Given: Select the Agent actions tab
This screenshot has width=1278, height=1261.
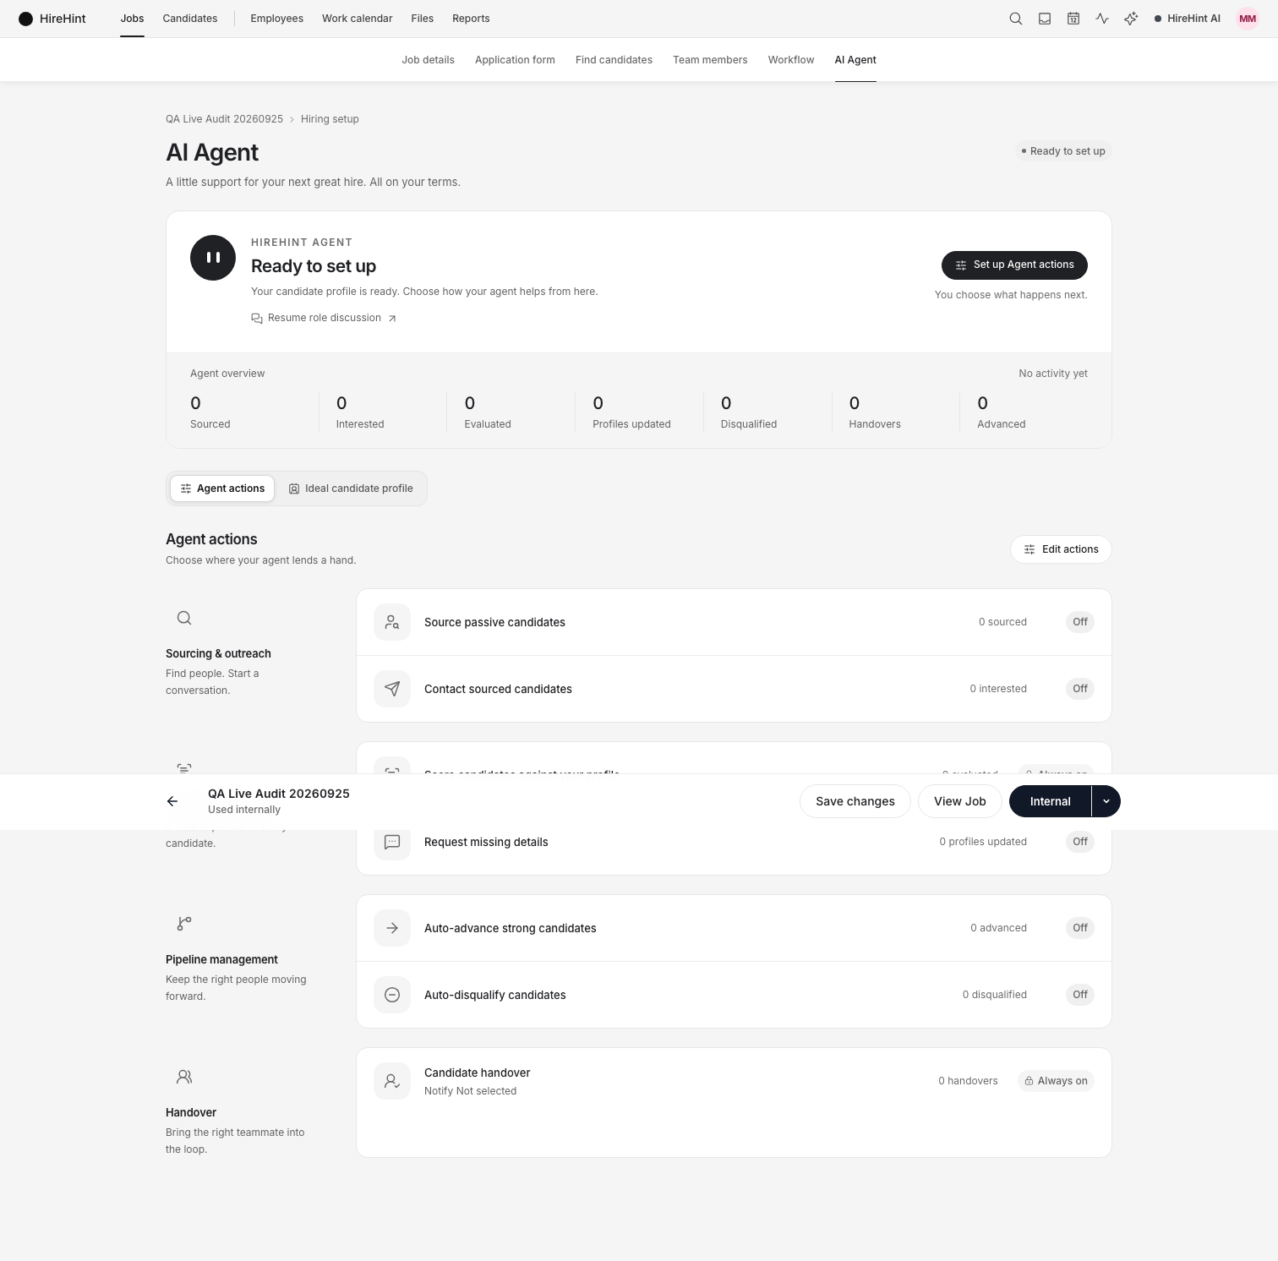Looking at the screenshot, I should pos(222,489).
